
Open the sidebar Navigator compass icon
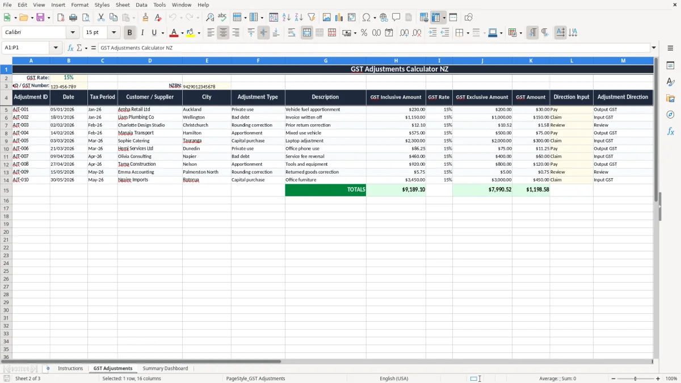(670, 115)
